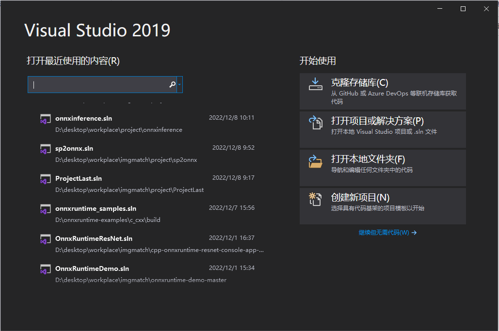Click the solution icon beside ProjectLast.sln

click(45, 179)
